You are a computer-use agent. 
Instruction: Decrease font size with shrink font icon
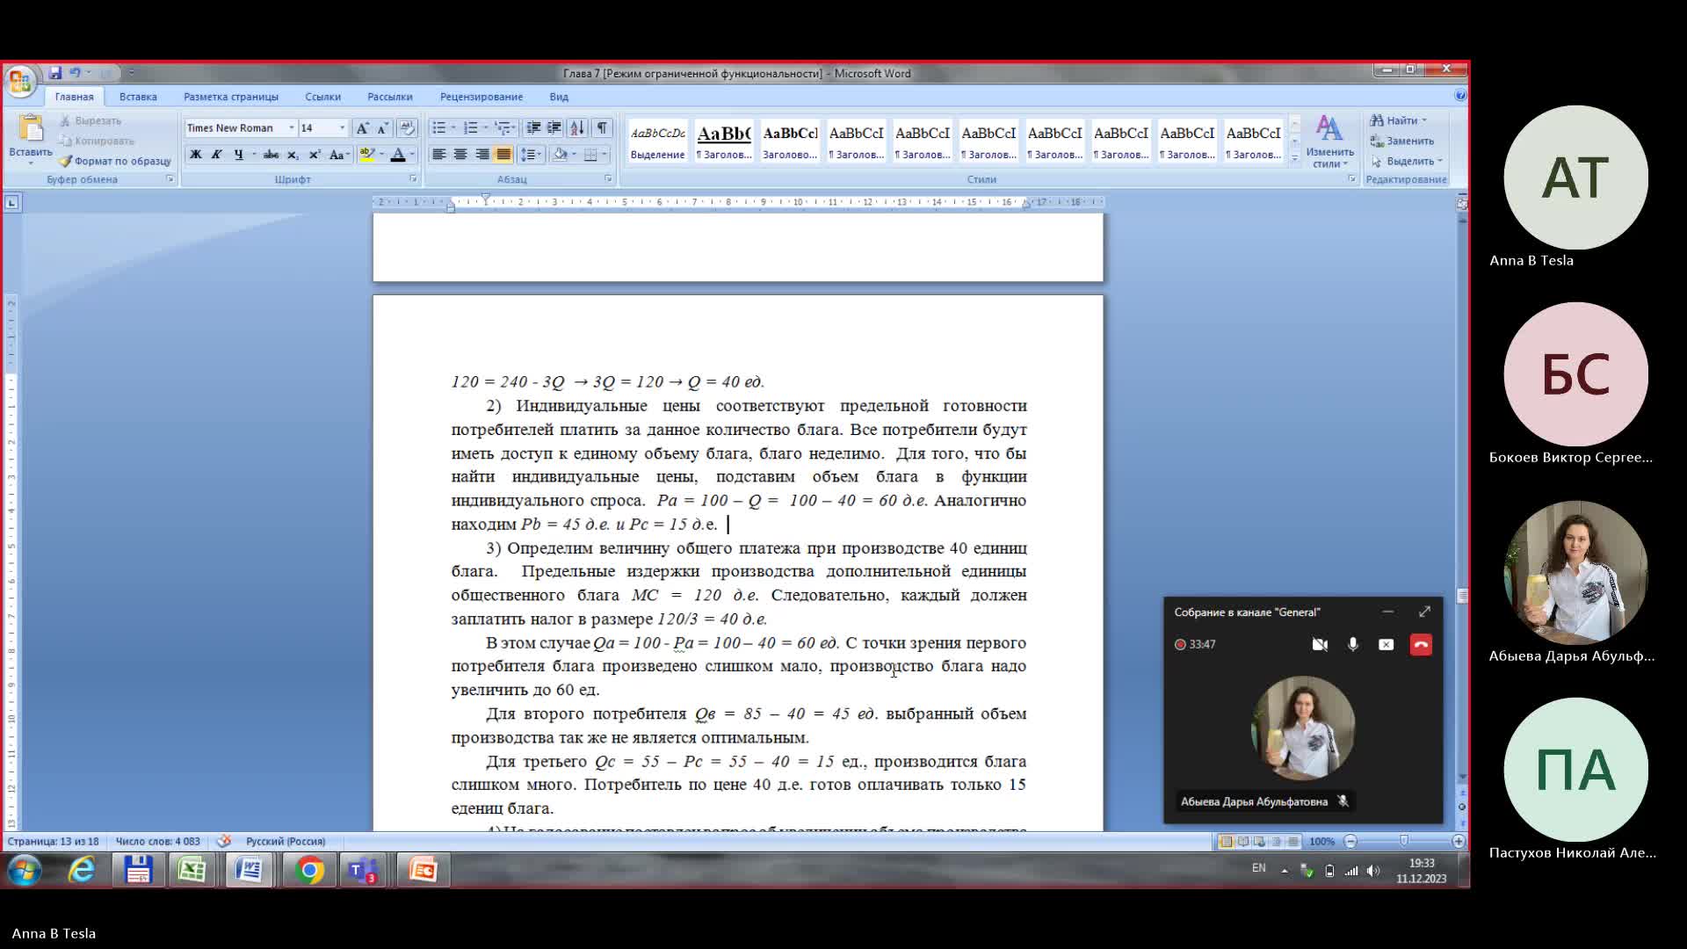(382, 128)
